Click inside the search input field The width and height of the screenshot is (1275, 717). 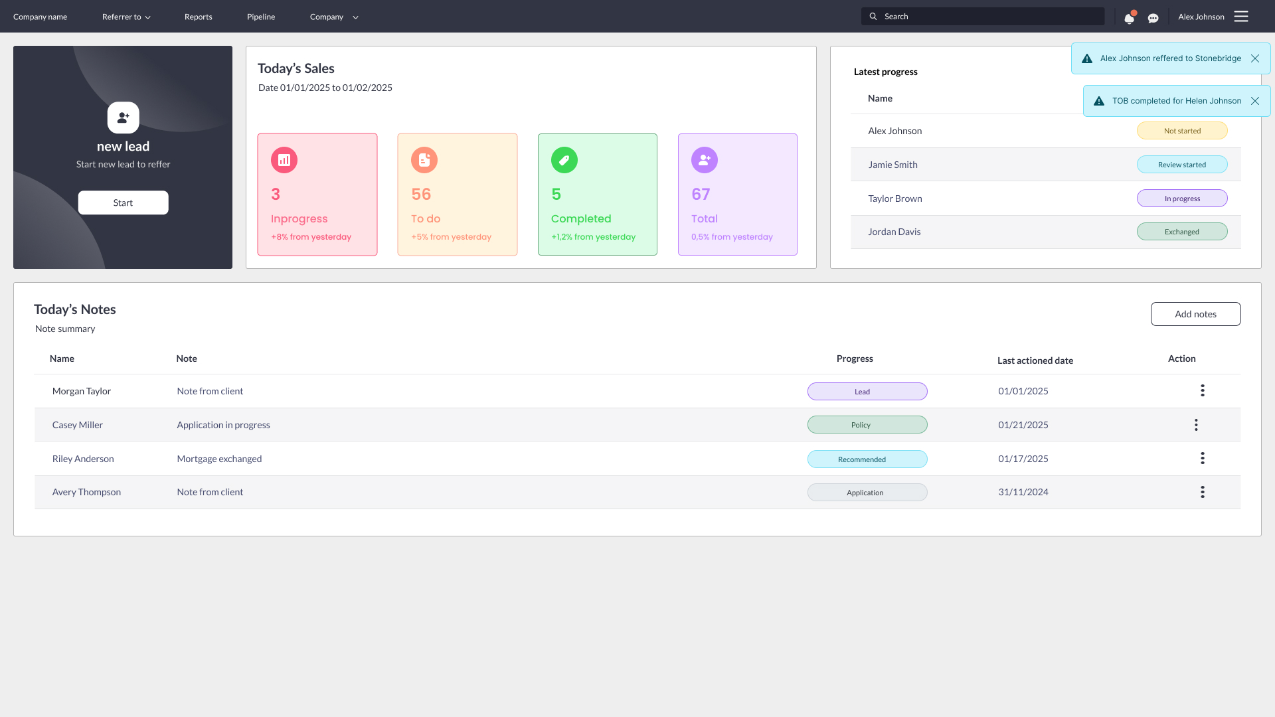pyautogui.click(x=983, y=16)
